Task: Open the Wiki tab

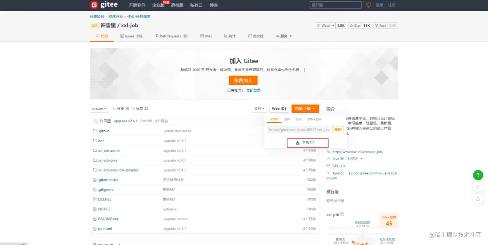Action: (x=206, y=36)
